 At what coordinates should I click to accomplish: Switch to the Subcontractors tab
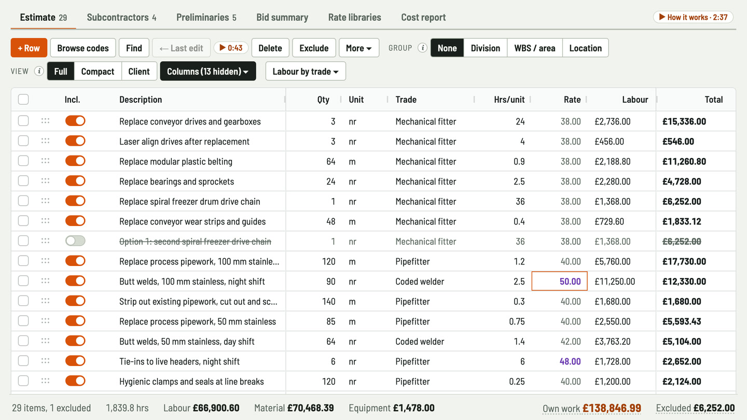click(121, 17)
